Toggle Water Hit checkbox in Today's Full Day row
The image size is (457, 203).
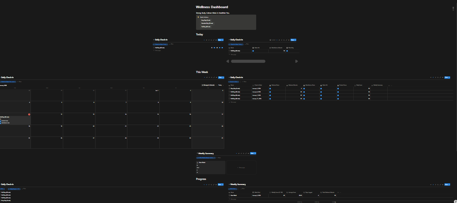(253, 51)
